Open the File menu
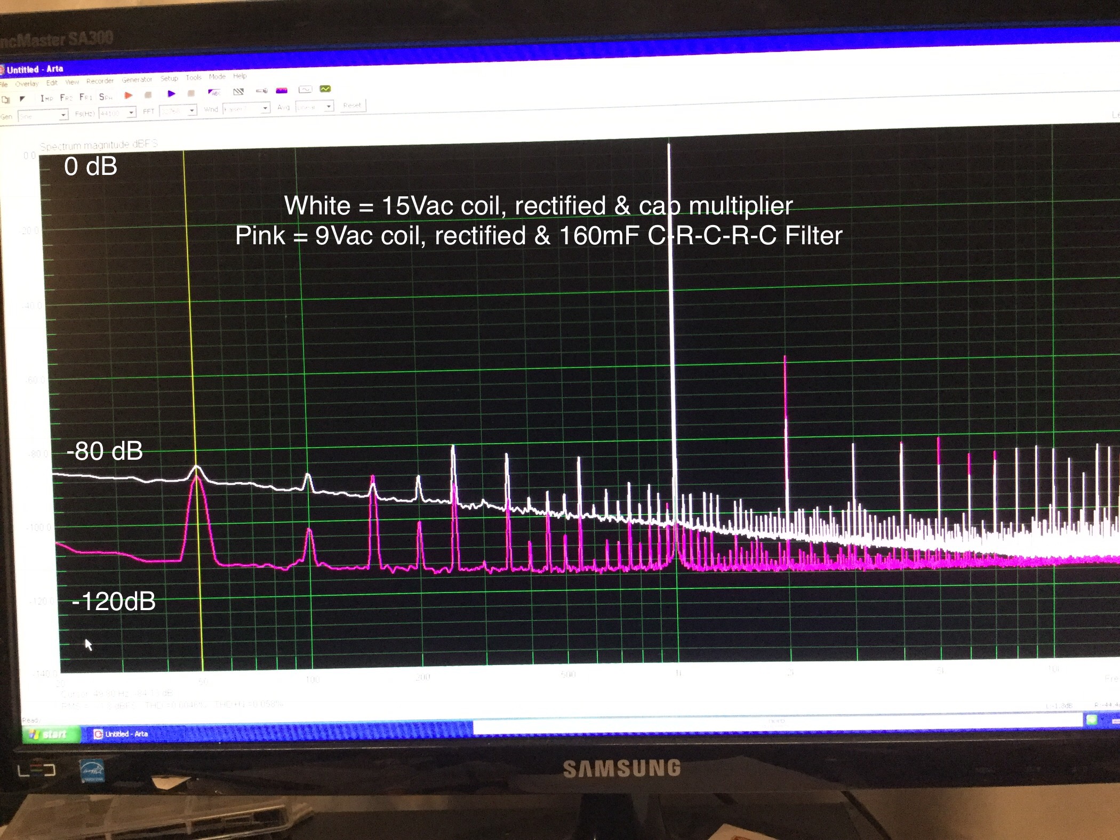This screenshot has height=840, width=1120. pos(3,84)
